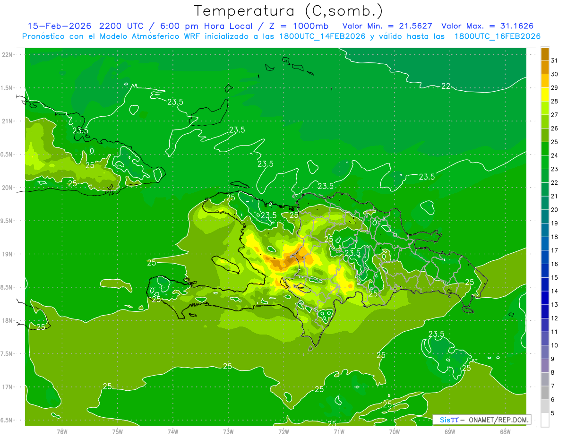This screenshot has width=567, height=438.
Task: Click the teal colorbar swatch between 20 and 21
Action: click(x=545, y=203)
